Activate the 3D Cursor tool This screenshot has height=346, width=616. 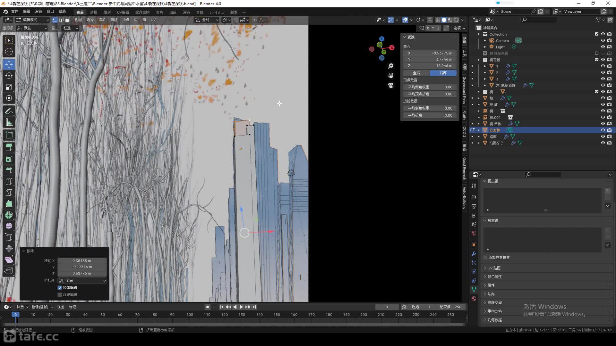pyautogui.click(x=9, y=52)
